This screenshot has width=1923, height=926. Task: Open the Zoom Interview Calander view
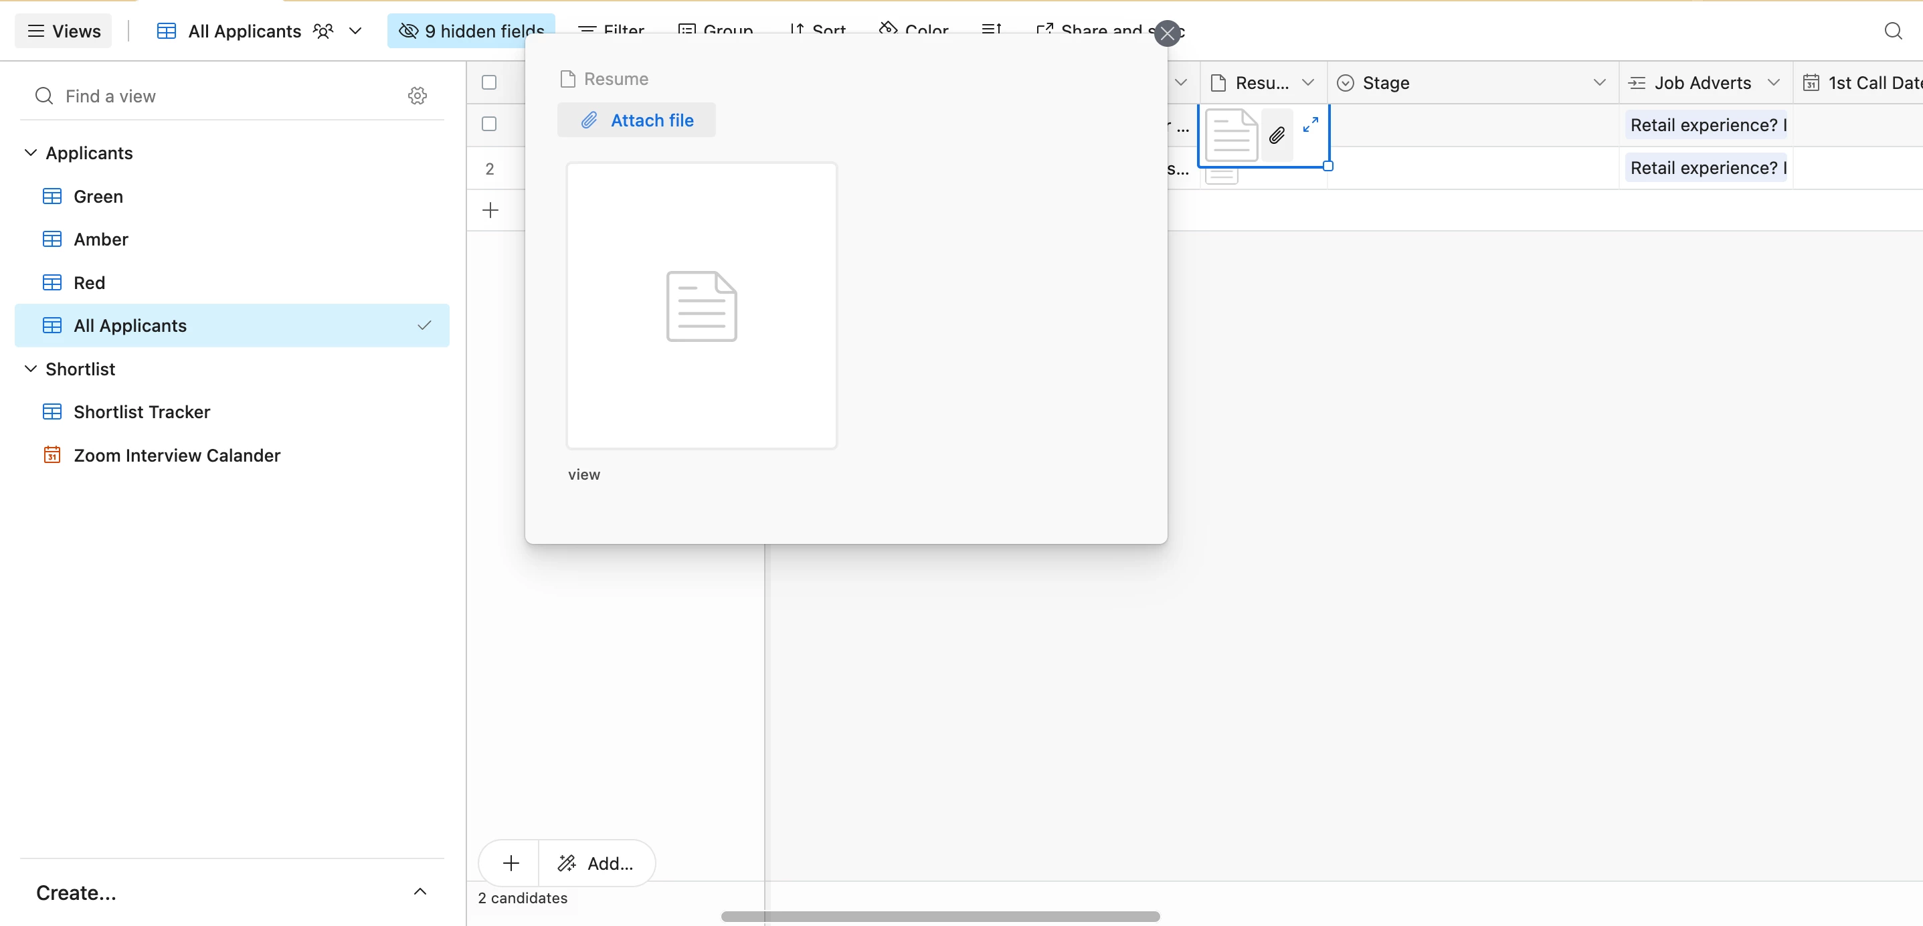[x=176, y=455]
